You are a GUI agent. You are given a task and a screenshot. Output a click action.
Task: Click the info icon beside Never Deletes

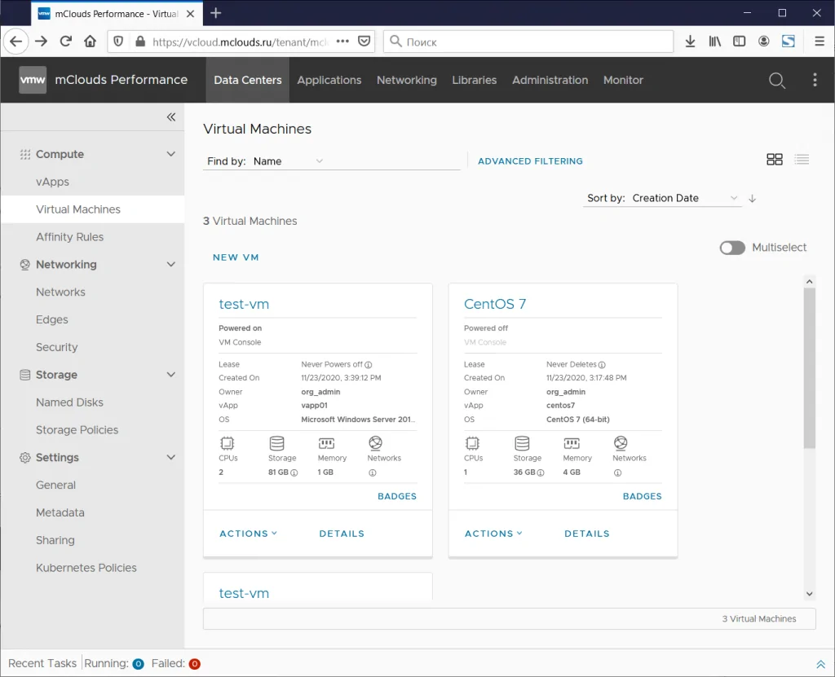[x=602, y=365]
